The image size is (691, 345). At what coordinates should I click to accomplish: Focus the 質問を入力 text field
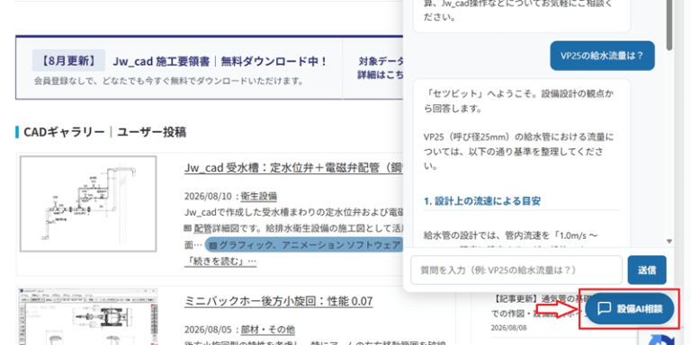pyautogui.click(x=516, y=270)
